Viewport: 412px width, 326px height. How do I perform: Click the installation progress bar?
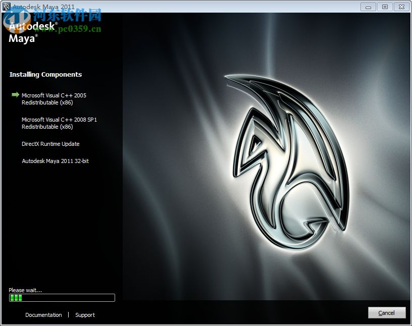pos(62,298)
